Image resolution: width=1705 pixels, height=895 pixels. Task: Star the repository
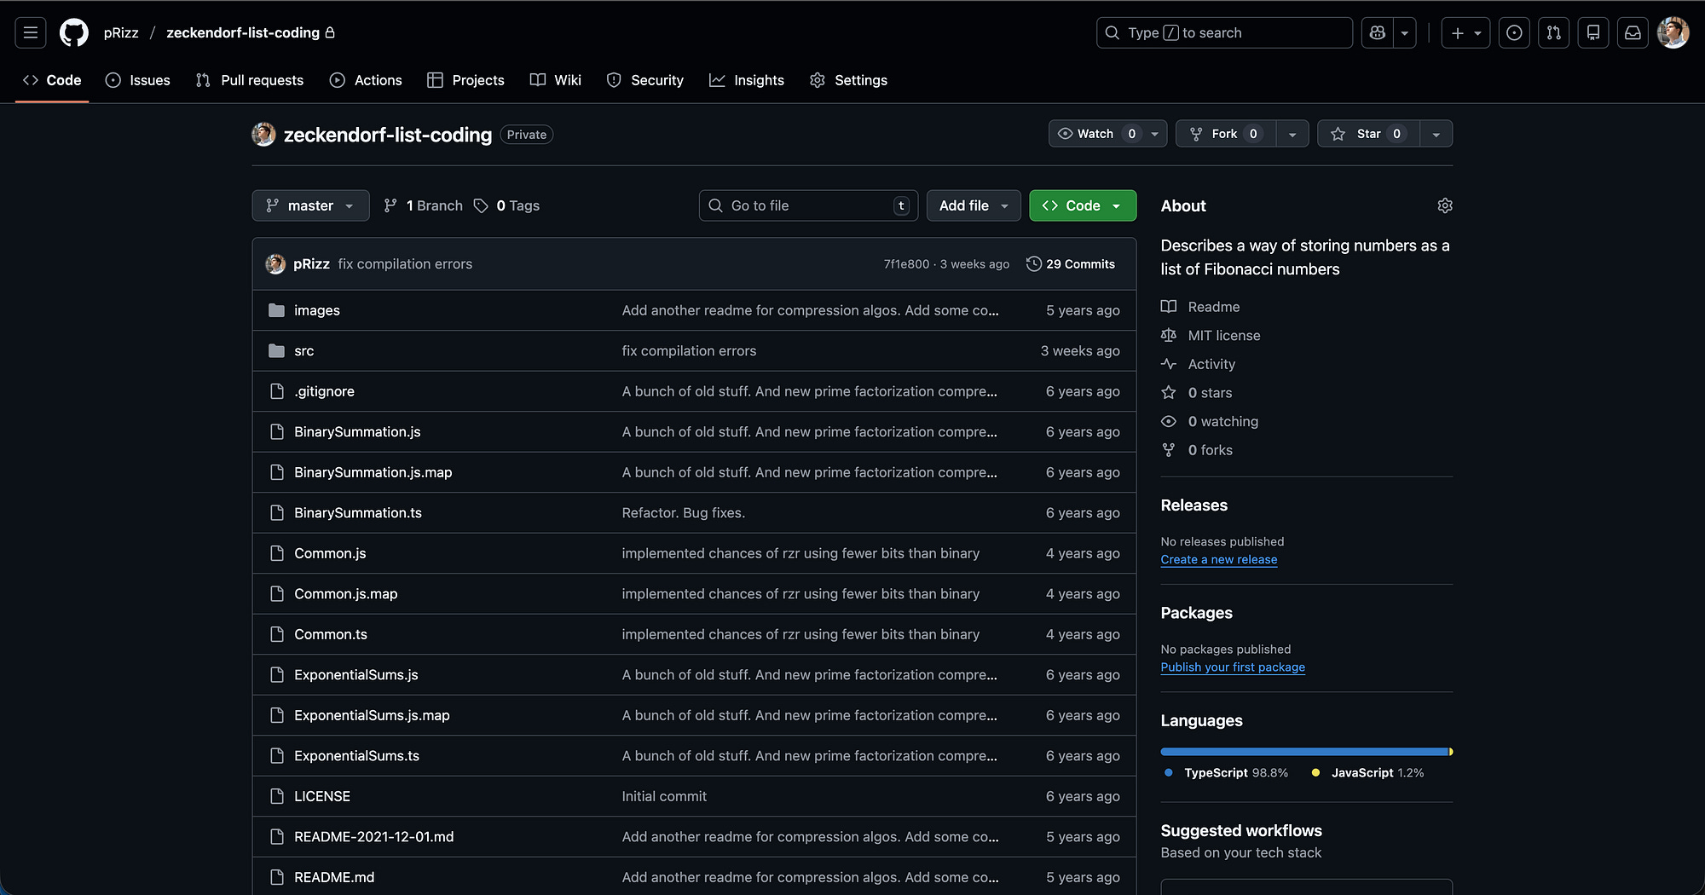pyautogui.click(x=1368, y=134)
